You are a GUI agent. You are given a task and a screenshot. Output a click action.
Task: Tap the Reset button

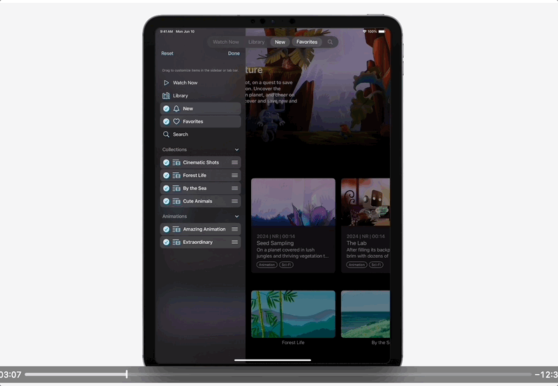pos(167,54)
